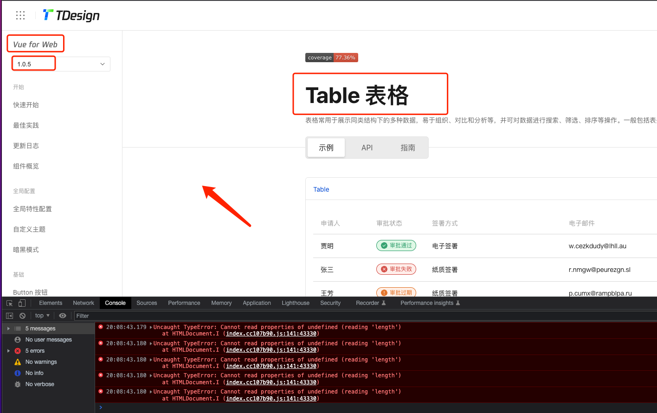The width and height of the screenshot is (657, 413).
Task: Open 自定义主题 in the sidebar
Action: [29, 229]
